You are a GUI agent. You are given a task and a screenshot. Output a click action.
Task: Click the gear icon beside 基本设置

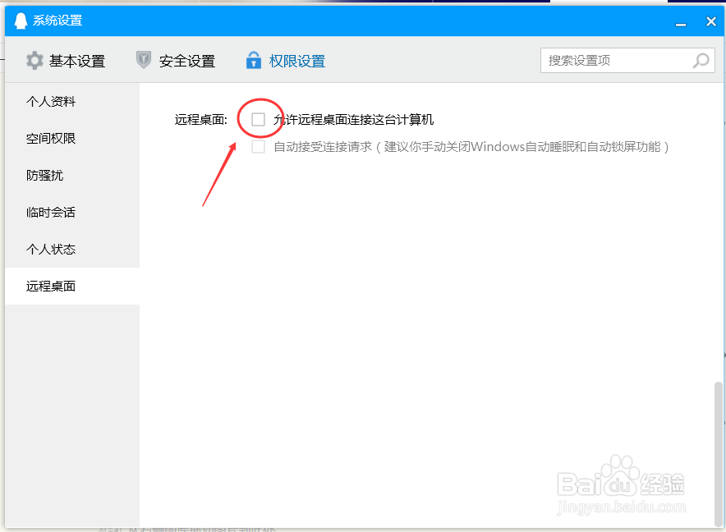(33, 60)
